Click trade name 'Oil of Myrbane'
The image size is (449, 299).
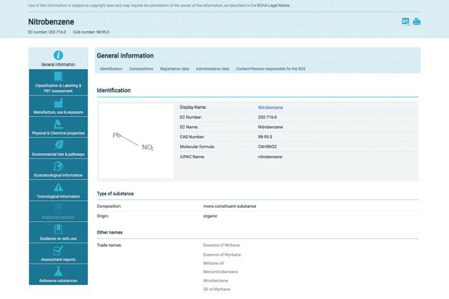(217, 289)
